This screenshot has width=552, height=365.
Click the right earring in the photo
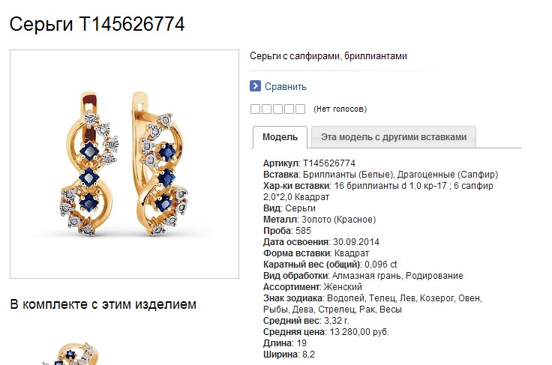(x=160, y=164)
